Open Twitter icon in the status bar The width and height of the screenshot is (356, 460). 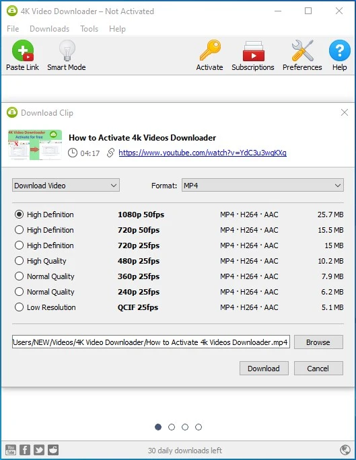pyautogui.click(x=39, y=449)
